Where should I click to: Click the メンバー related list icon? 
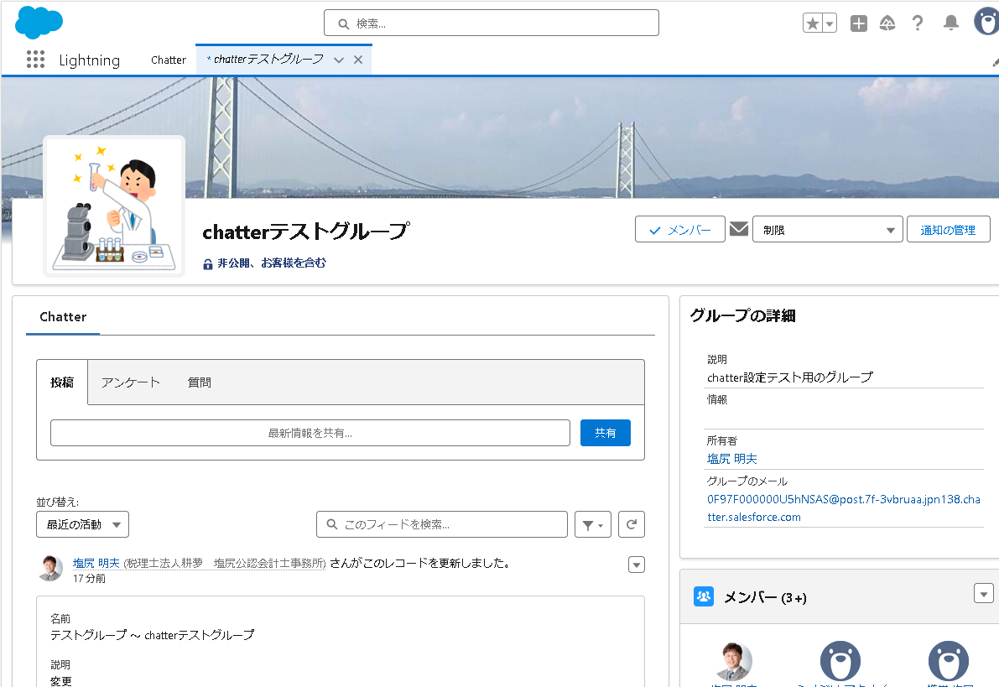click(704, 596)
